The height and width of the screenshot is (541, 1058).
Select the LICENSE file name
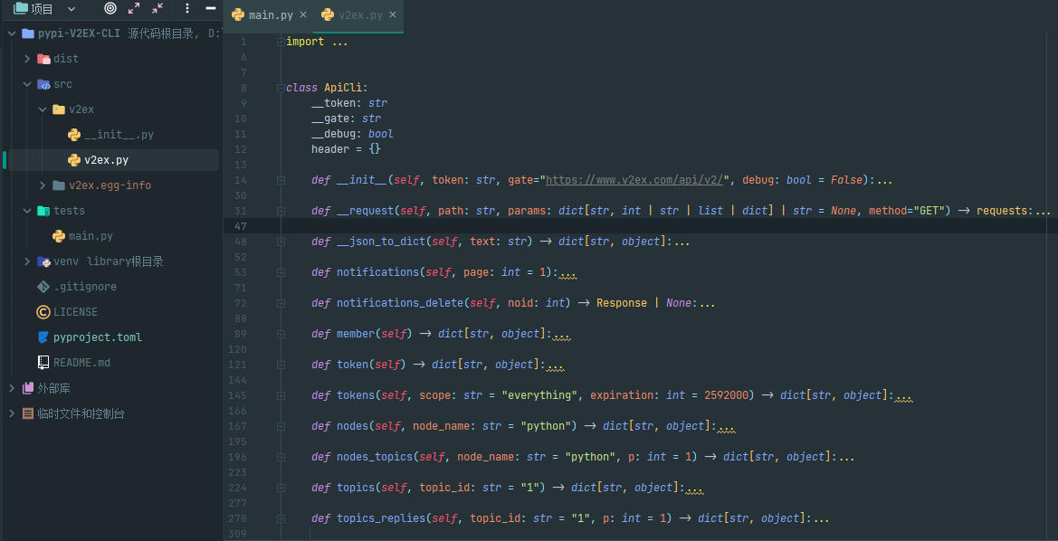coord(76,312)
